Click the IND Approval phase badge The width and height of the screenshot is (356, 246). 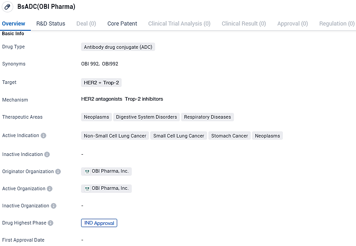[x=99, y=223]
